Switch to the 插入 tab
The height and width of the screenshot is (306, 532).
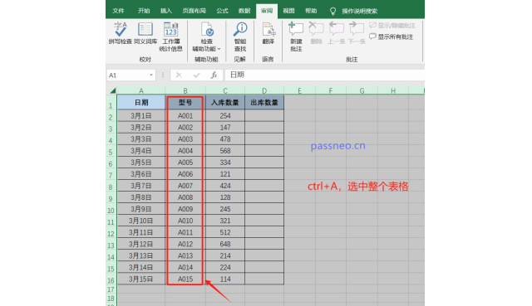click(166, 11)
